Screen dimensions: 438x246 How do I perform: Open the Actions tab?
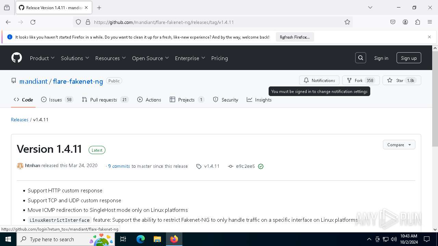149,100
